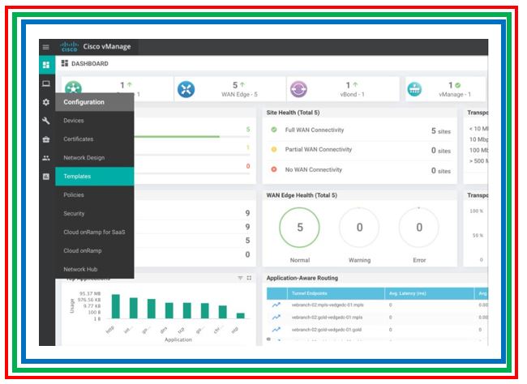Image resolution: width=527 pixels, height=384 pixels.
Task: Click the Maintenance briefcase icon
Action: pyautogui.click(x=46, y=139)
